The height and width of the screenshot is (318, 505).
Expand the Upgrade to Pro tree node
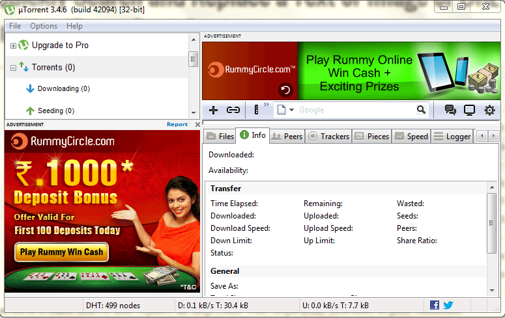pyautogui.click(x=13, y=46)
